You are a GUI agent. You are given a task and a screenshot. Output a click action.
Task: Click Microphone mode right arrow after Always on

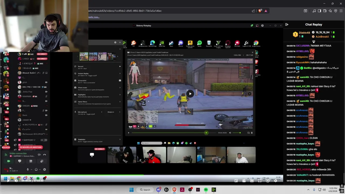[x=120, y=112]
